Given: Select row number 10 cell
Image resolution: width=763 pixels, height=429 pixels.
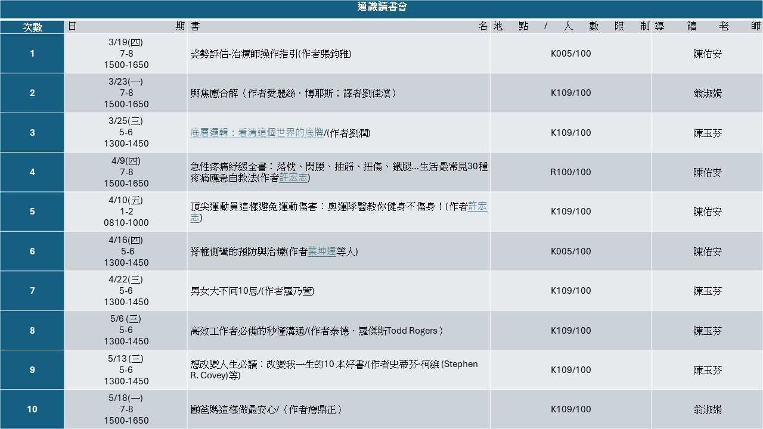Looking at the screenshot, I should [32, 409].
